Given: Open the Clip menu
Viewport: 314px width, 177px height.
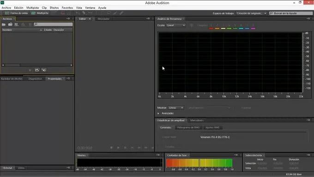Looking at the screenshot, I should tap(44, 7).
